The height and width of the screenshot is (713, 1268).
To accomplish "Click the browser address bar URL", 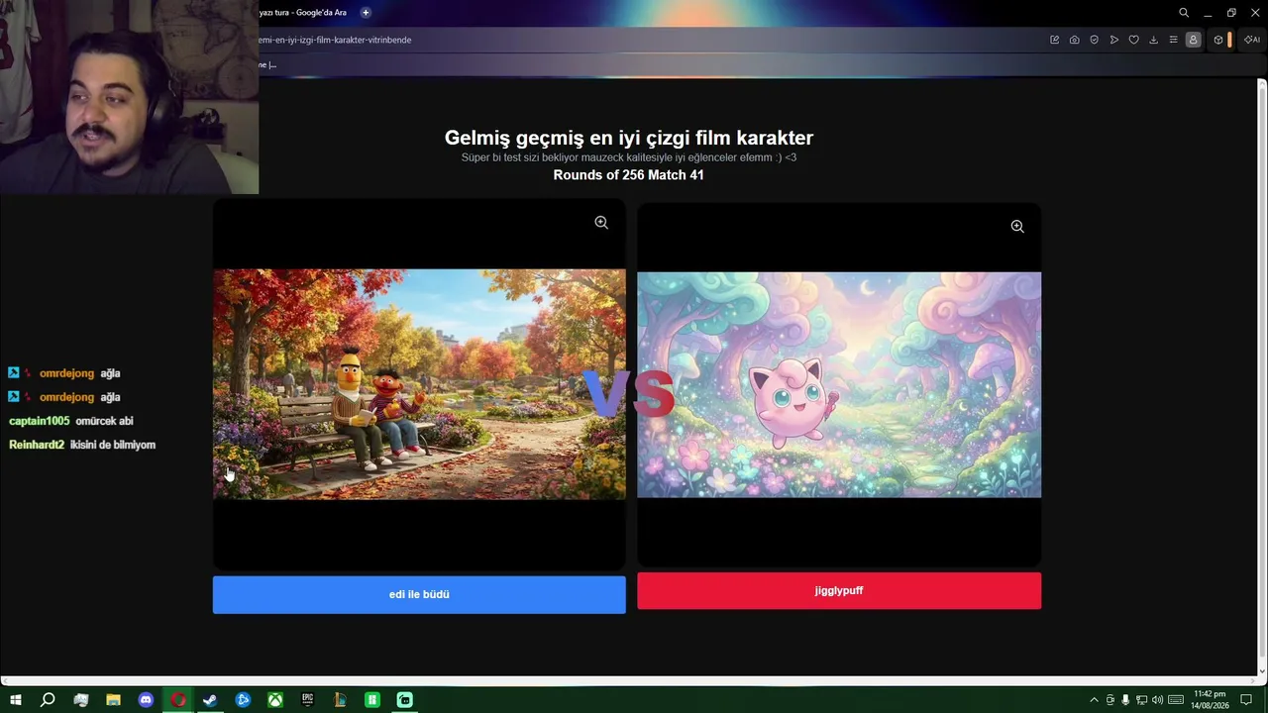I will pos(335,40).
